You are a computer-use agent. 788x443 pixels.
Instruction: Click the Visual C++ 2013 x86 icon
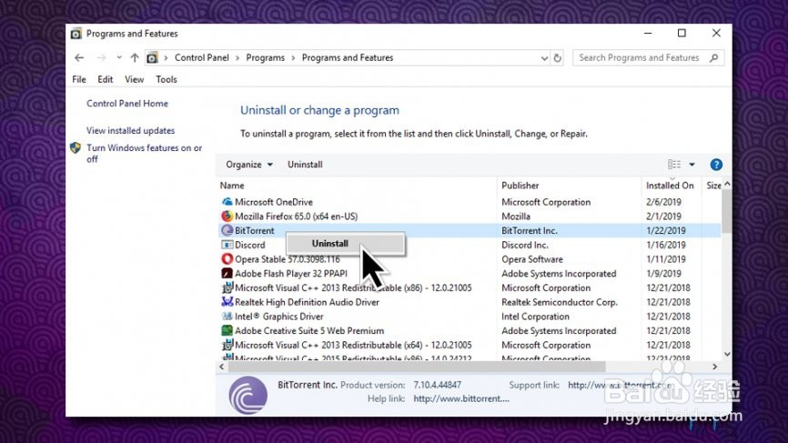pos(227,287)
